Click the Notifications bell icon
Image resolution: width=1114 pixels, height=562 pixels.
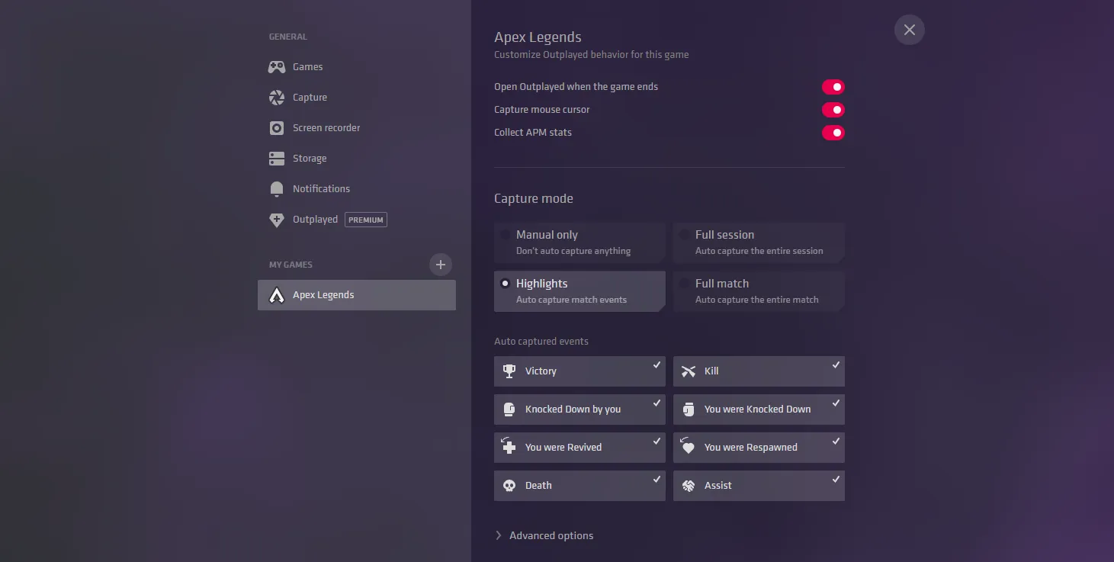[x=277, y=189]
